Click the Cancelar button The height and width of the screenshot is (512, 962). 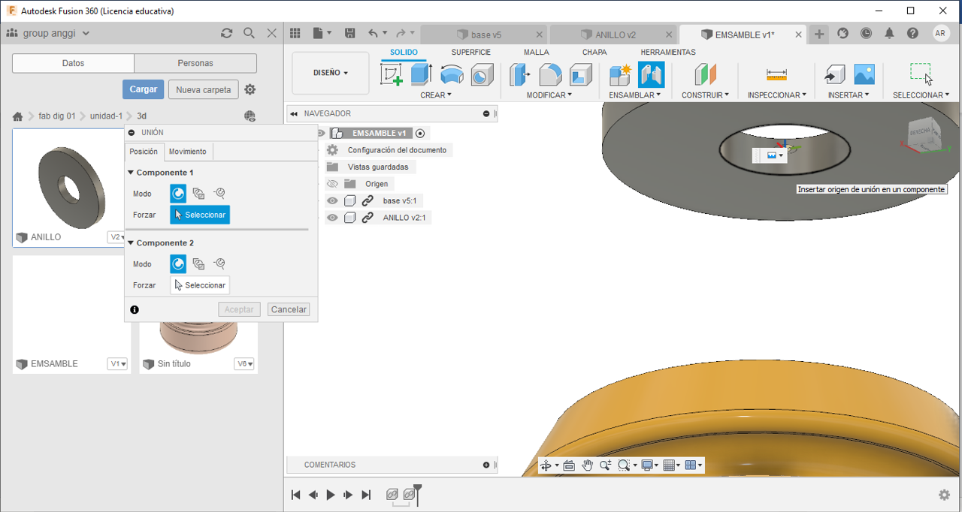point(289,309)
